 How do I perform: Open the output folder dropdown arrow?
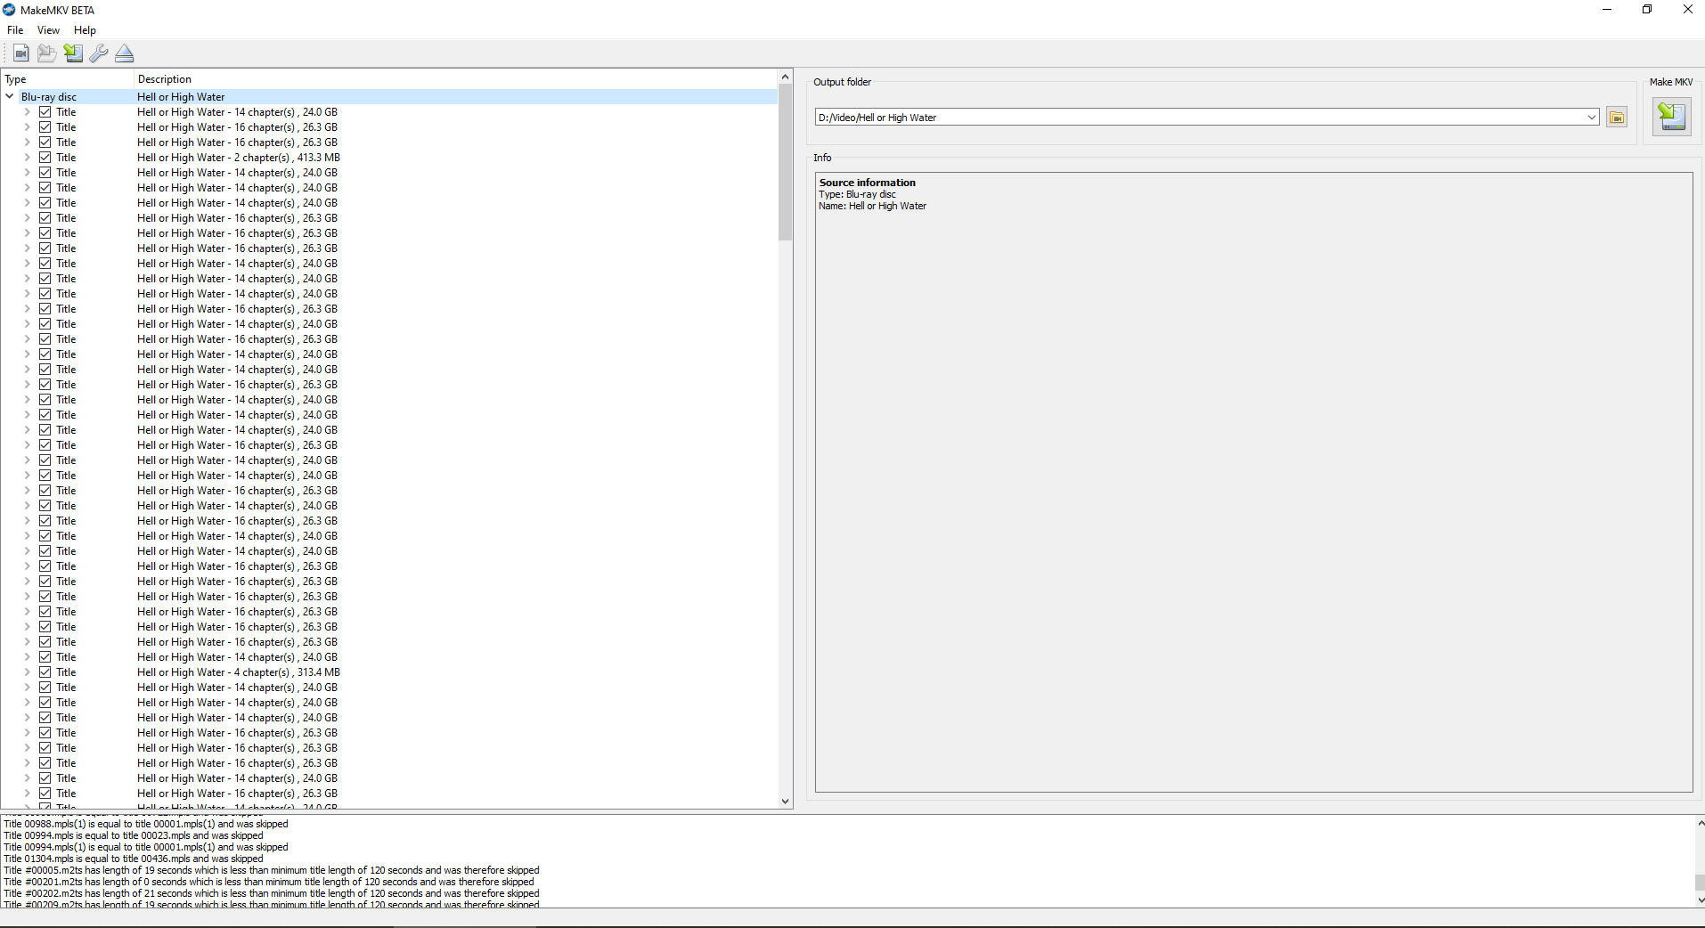coord(1591,118)
